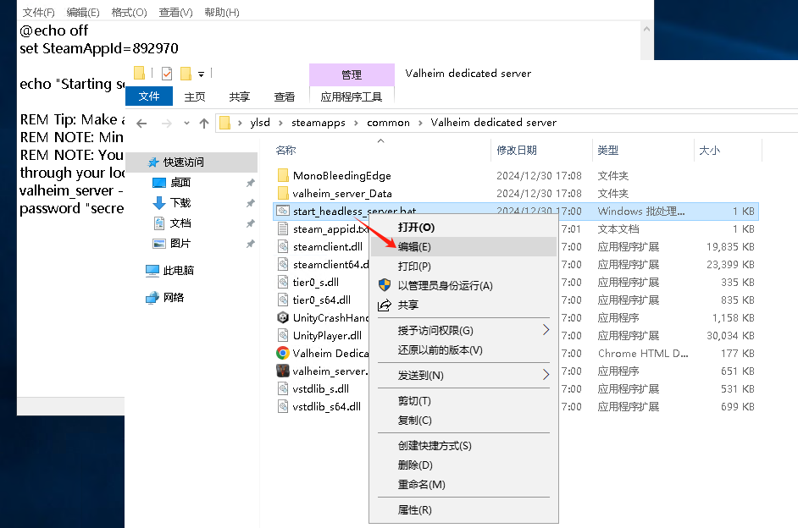Select the tier0_s.dll file icon
Screen dimensions: 798x528
(283, 282)
